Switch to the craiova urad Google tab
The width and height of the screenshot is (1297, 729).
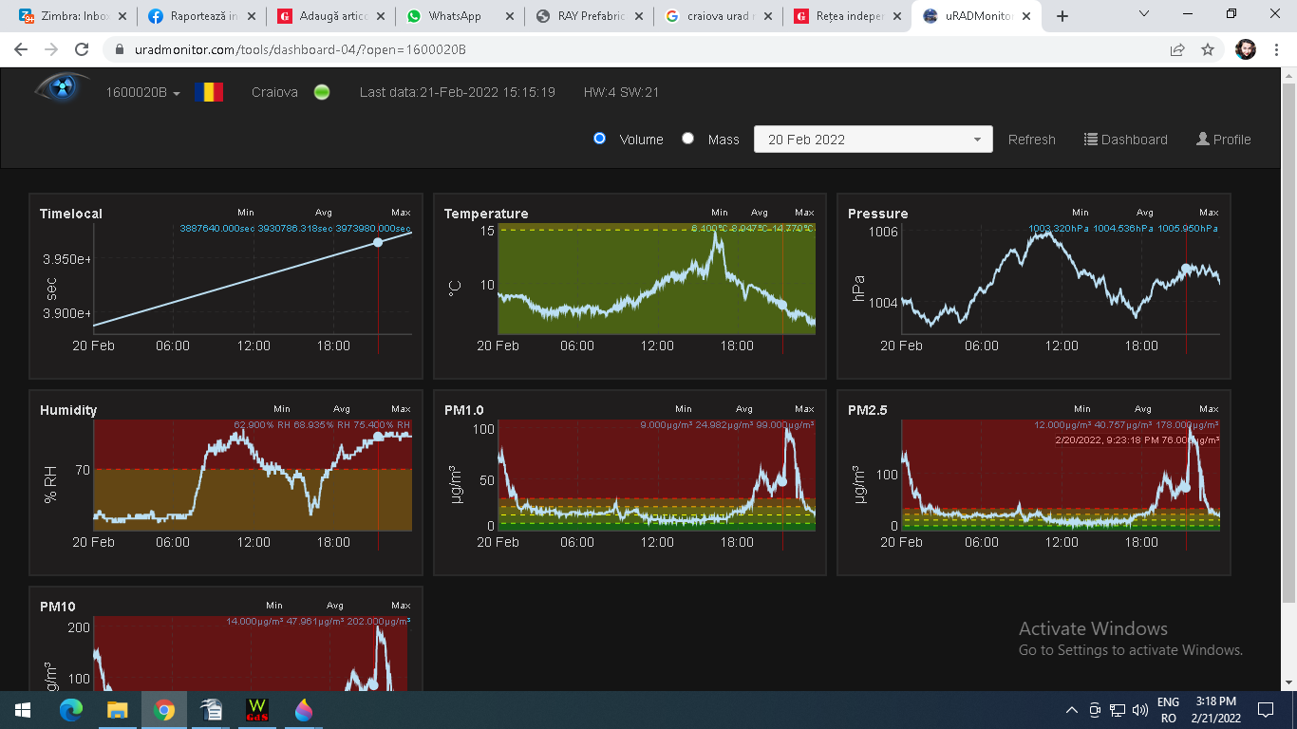pyautogui.click(x=718, y=16)
